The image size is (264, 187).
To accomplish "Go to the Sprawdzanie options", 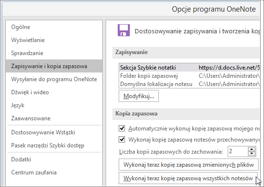I will pos(54,53).
